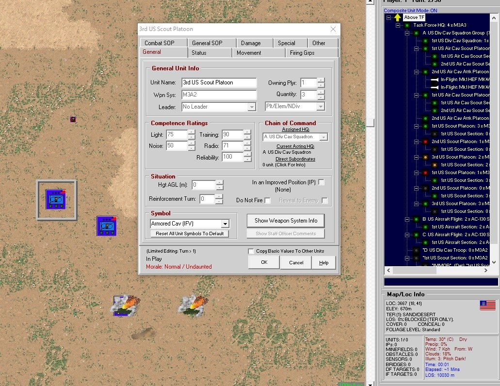The image size is (500, 386).
Task: Click the orange status dot of 3rd US Scout Platoon
Action: (x=425, y=157)
